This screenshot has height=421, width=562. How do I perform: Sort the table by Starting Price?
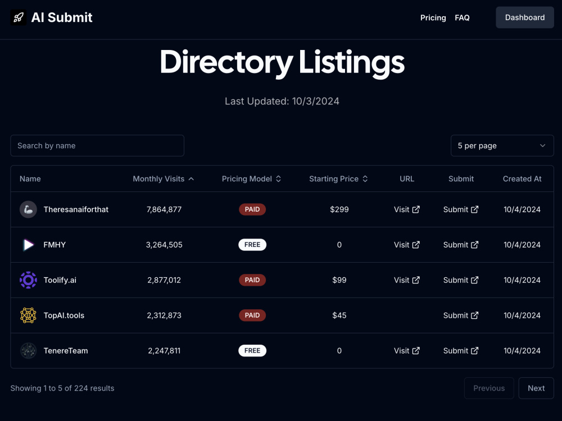339,179
